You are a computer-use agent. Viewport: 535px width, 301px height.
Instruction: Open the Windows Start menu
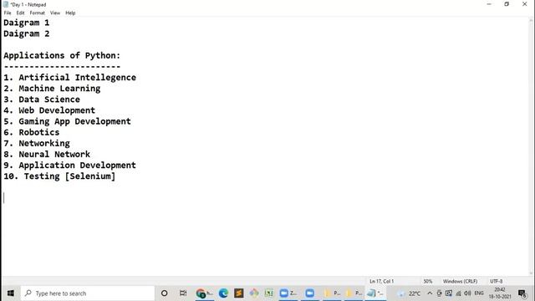11,293
